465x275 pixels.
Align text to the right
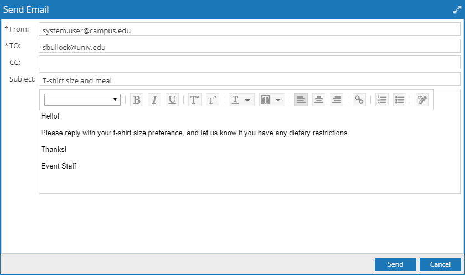click(337, 100)
